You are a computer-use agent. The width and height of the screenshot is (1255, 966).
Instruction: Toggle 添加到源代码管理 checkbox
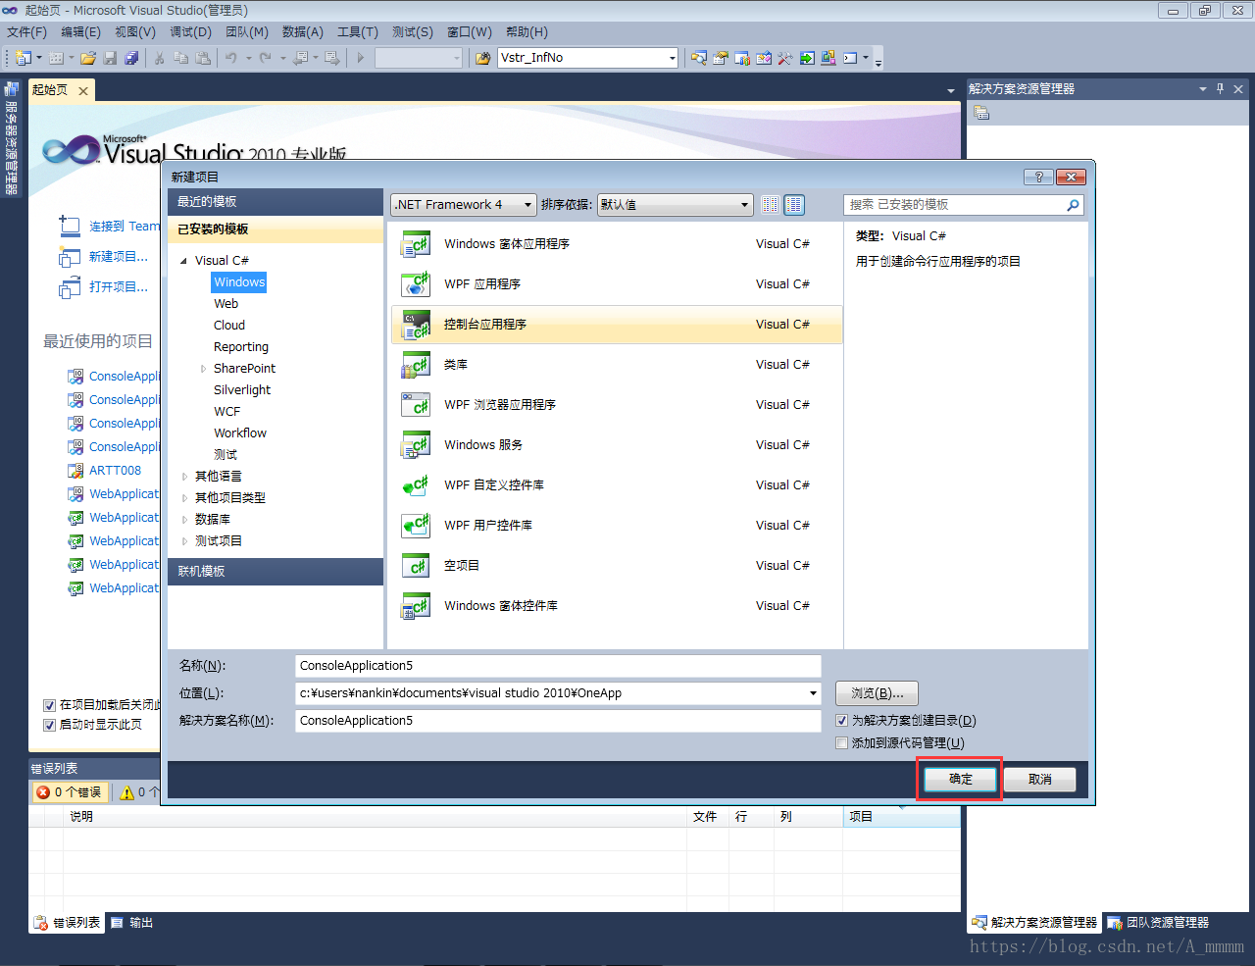[841, 742]
